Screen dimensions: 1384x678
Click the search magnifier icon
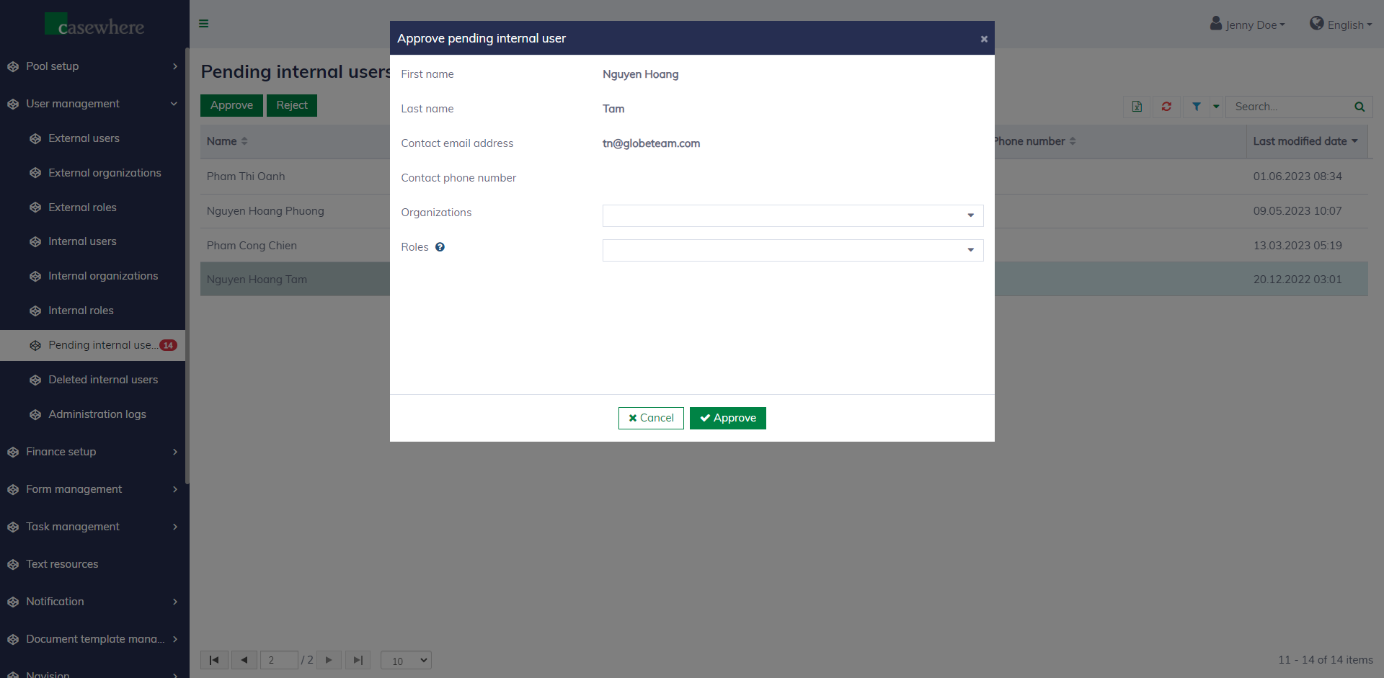[x=1359, y=107]
